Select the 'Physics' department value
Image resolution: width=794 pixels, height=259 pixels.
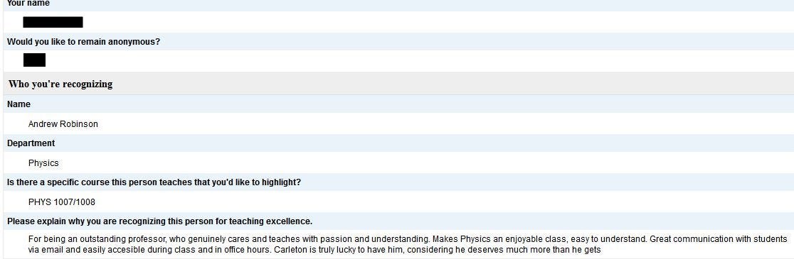43,163
